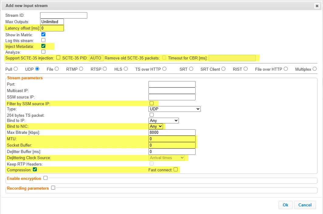Viewport: 323px width, 214px height.
Task: Open the Bind to IP dropdown
Action: 164,120
